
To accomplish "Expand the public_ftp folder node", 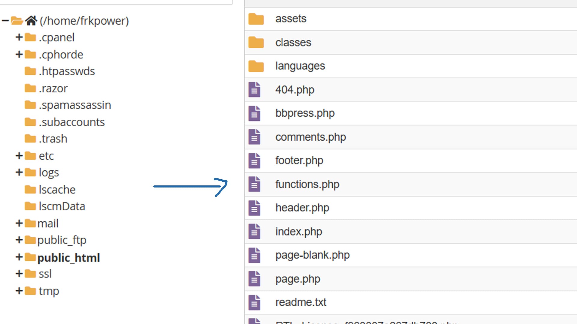I will (19, 240).
